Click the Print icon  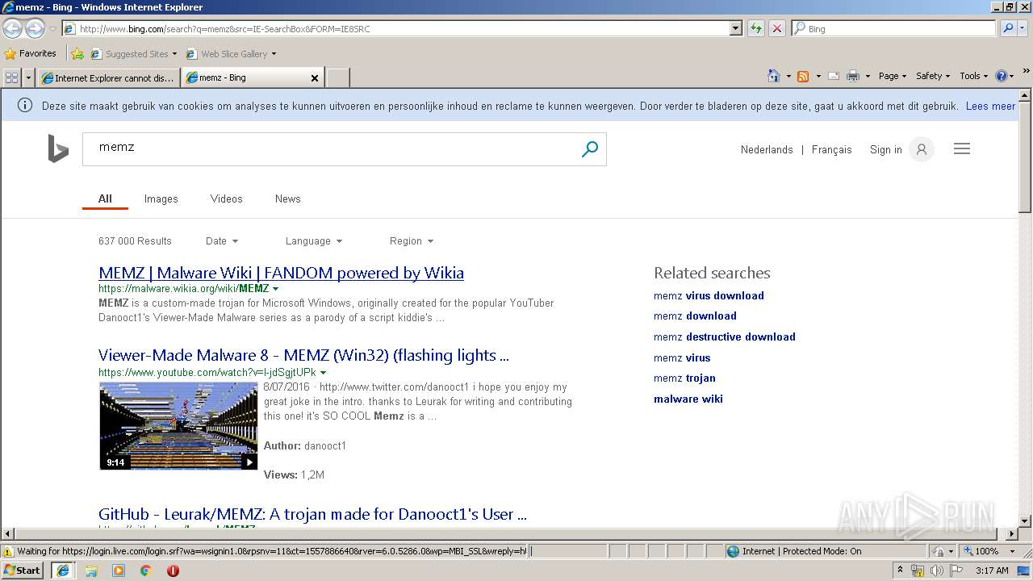tap(853, 76)
